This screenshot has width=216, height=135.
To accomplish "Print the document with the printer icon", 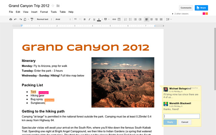I will [x=10, y=19].
